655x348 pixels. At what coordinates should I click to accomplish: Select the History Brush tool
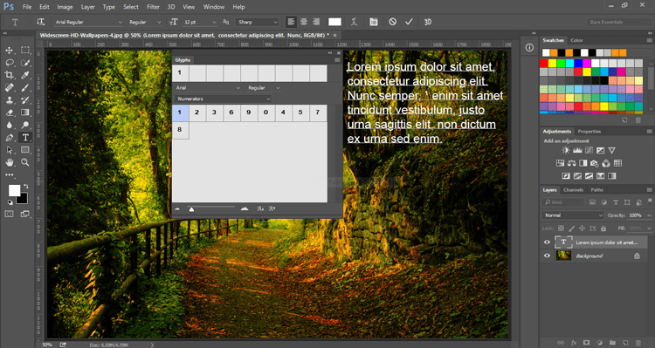[25, 100]
